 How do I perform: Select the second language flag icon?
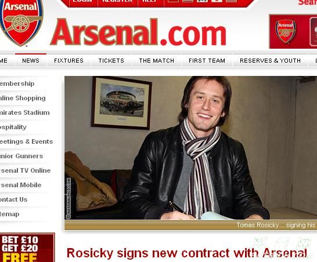pos(188,1)
